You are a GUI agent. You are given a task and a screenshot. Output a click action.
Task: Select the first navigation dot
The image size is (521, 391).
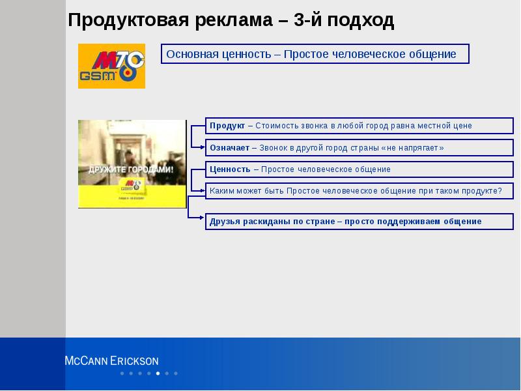pos(123,373)
